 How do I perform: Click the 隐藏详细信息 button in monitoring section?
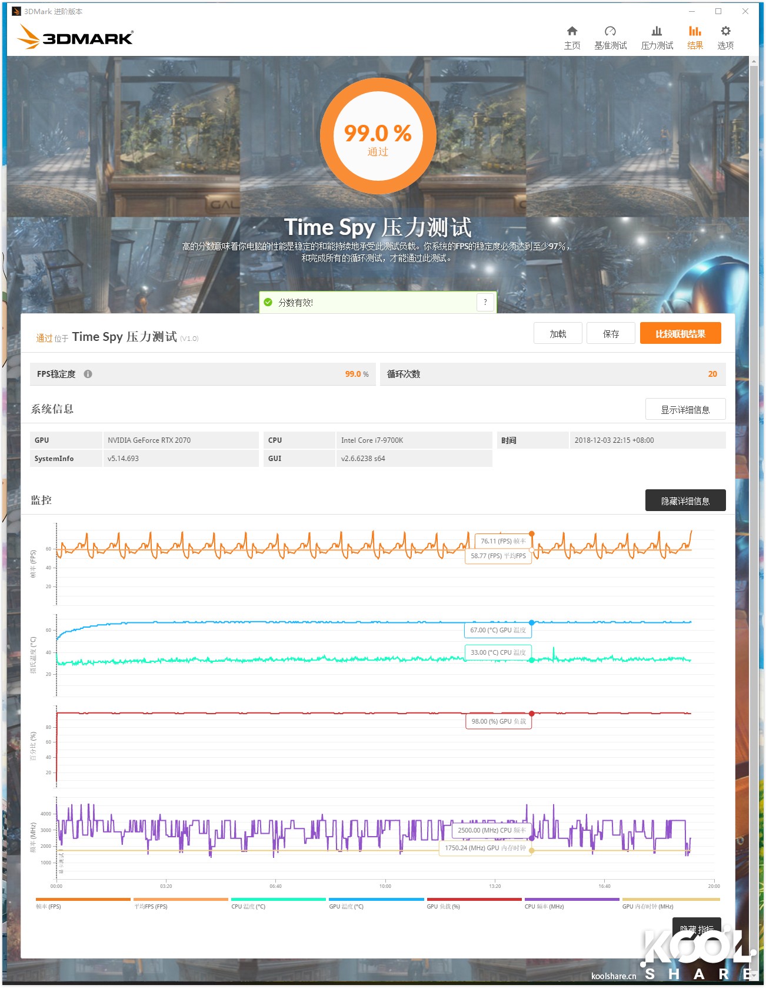point(685,500)
